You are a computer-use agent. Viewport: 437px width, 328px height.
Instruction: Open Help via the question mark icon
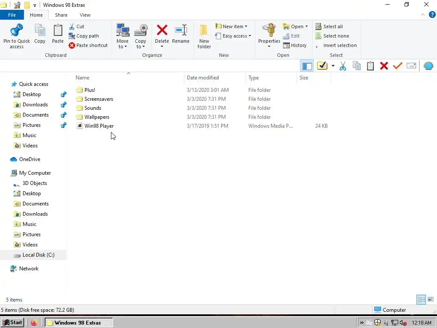tap(432, 15)
